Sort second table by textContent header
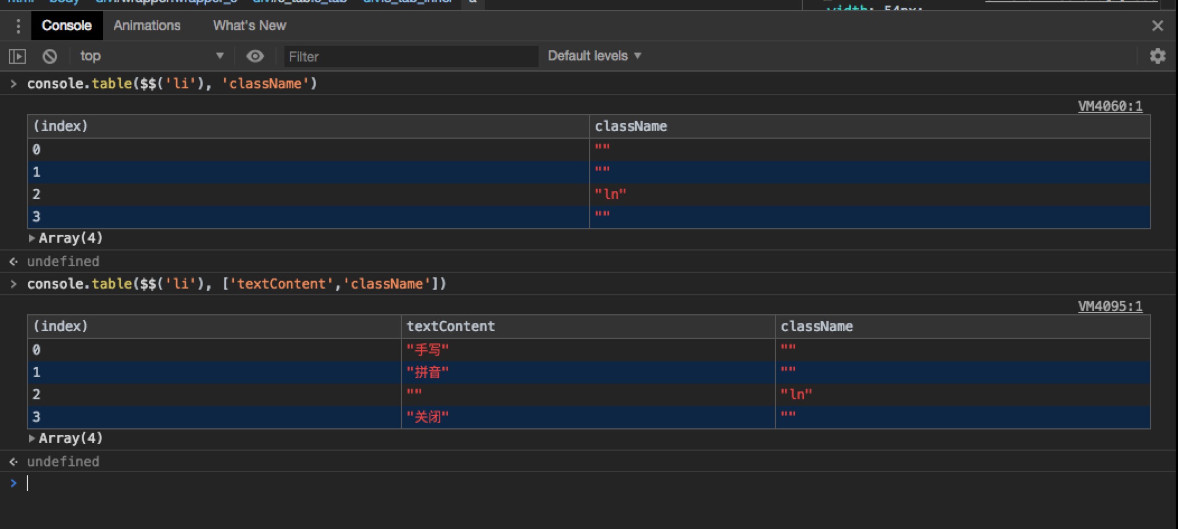This screenshot has height=529, width=1178. coord(588,327)
